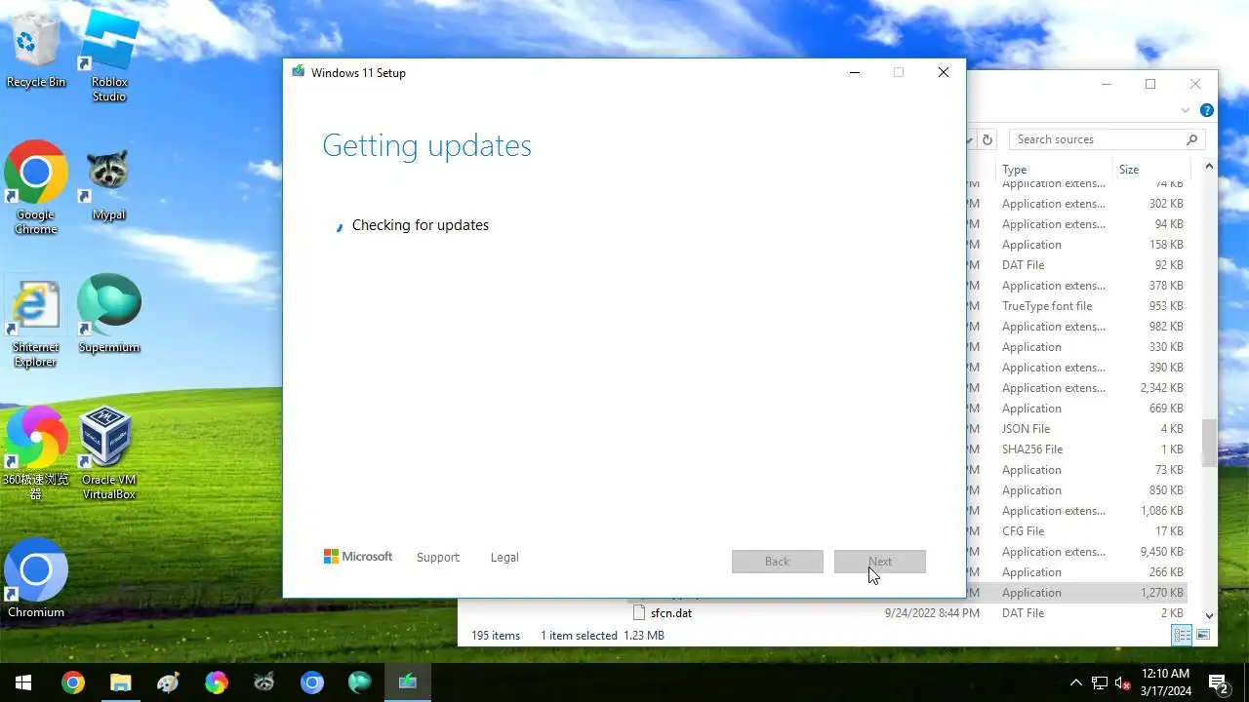
Task: Select the Mypal raccoon desktop icon
Action: [109, 185]
